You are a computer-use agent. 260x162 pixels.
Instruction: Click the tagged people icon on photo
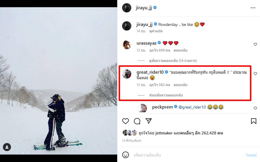[x=7, y=147]
